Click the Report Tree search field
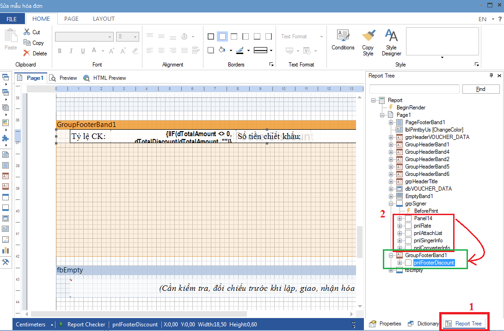504x331 pixels. (x=414, y=89)
